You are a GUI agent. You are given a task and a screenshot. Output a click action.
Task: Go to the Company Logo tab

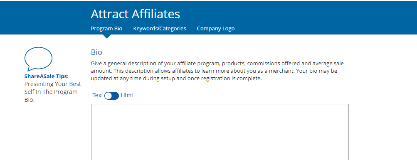click(x=216, y=28)
